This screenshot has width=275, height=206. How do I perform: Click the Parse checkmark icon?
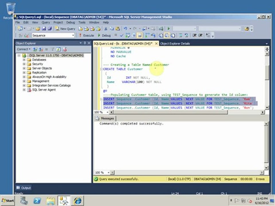121,35
